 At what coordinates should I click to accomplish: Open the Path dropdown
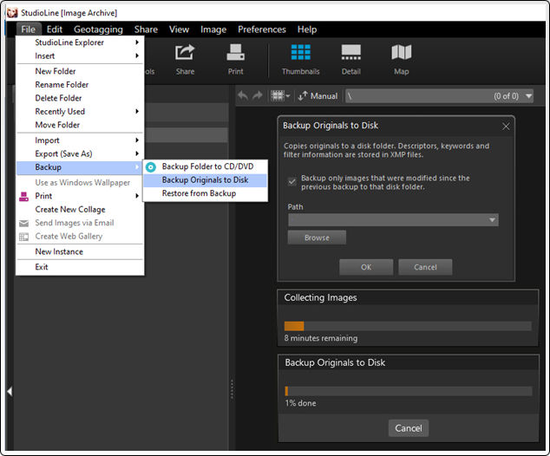(x=493, y=220)
